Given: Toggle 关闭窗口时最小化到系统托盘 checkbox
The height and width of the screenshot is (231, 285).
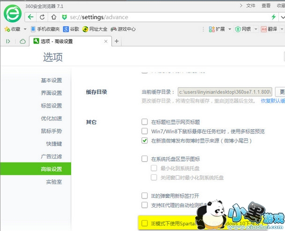Looking at the screenshot, I should click(x=154, y=177).
